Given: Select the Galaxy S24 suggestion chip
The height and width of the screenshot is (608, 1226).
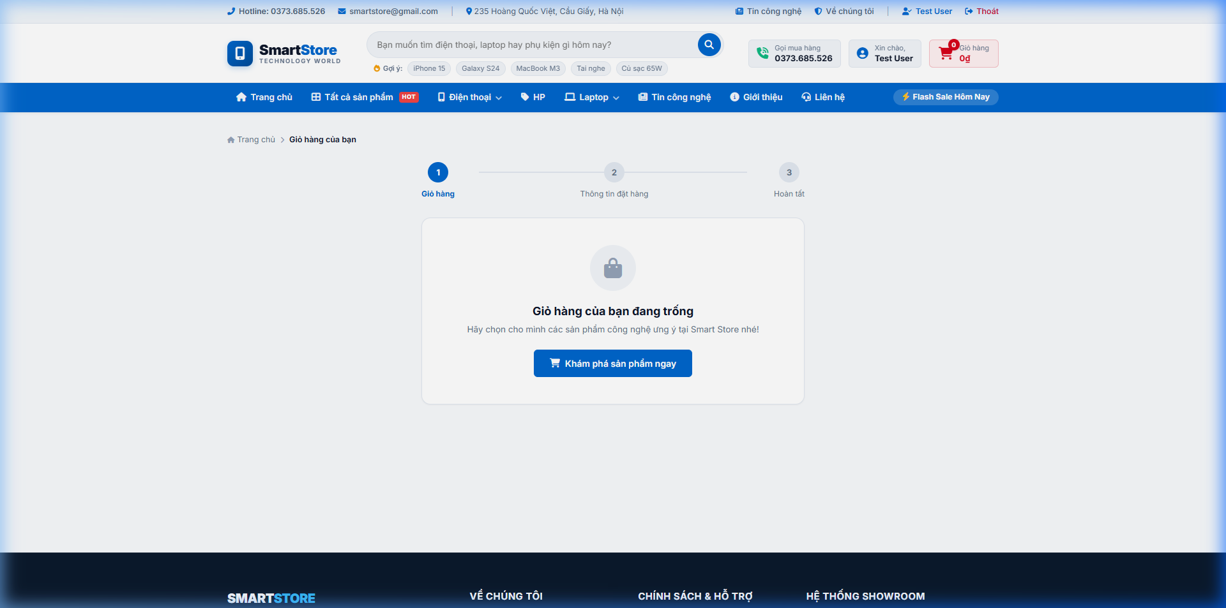Looking at the screenshot, I should pyautogui.click(x=481, y=68).
